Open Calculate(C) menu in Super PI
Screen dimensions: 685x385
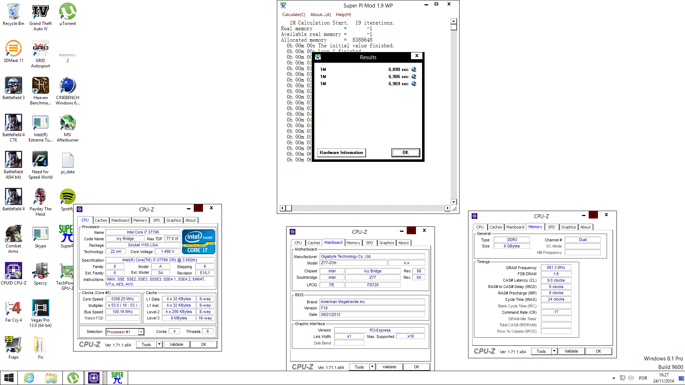[x=294, y=15]
